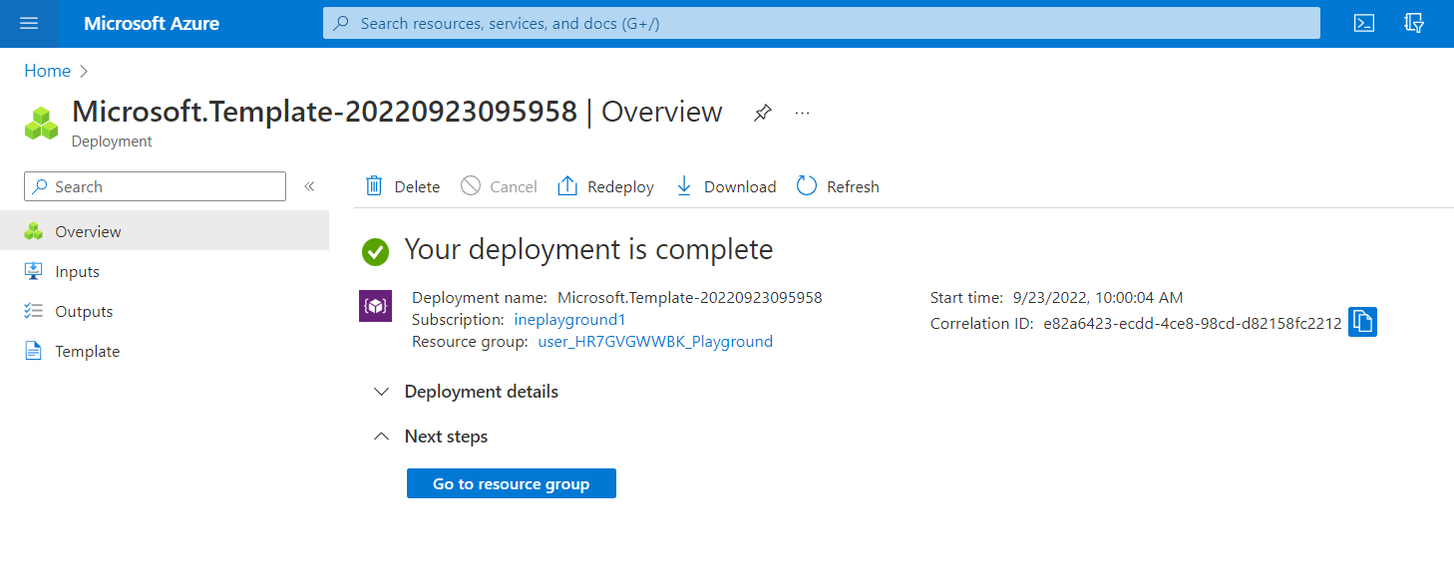The width and height of the screenshot is (1454, 581).
Task: Collapse the left sidebar menu
Action: 309,186
